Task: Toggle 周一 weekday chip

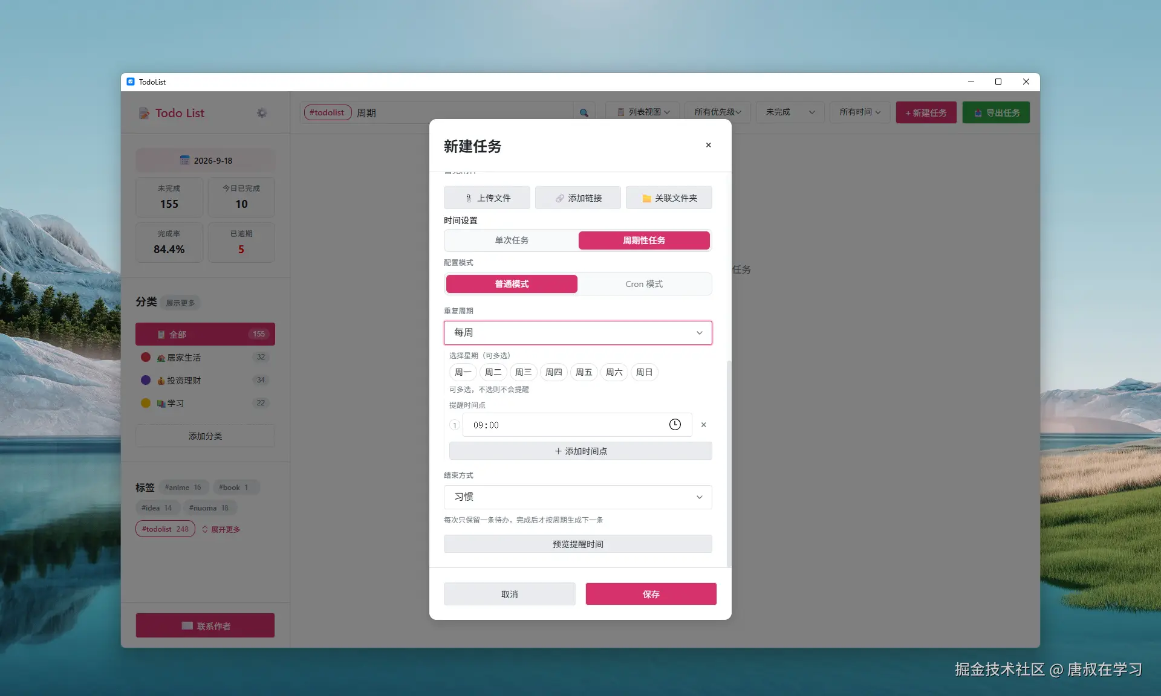Action: click(463, 372)
